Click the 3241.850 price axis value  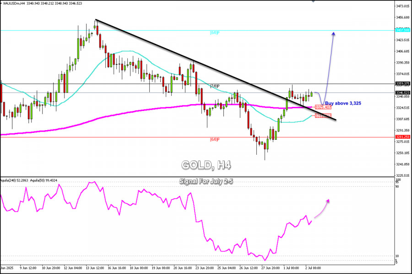403,164
